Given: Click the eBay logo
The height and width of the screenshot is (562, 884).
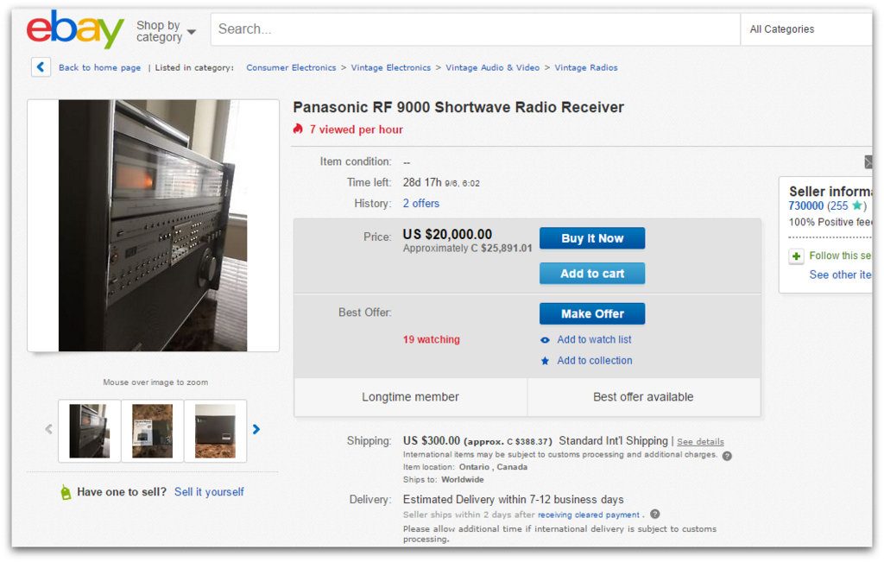Looking at the screenshot, I should [75, 29].
